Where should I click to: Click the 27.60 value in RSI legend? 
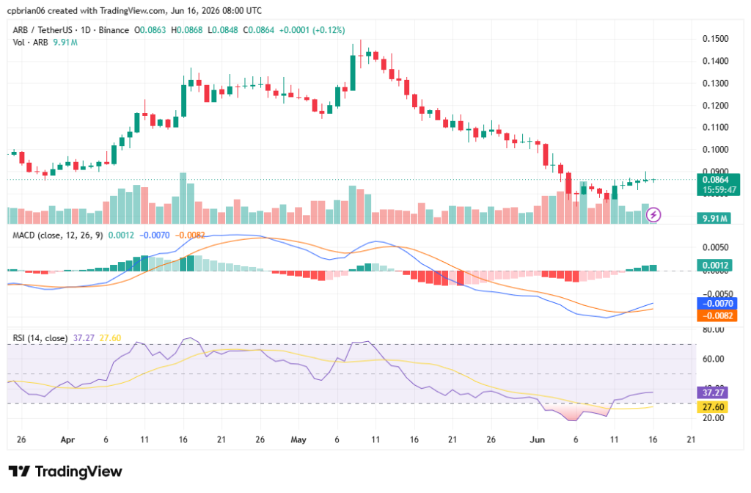pyautogui.click(x=110, y=338)
